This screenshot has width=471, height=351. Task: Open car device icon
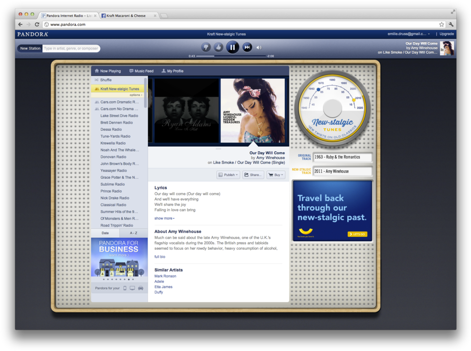(141, 288)
